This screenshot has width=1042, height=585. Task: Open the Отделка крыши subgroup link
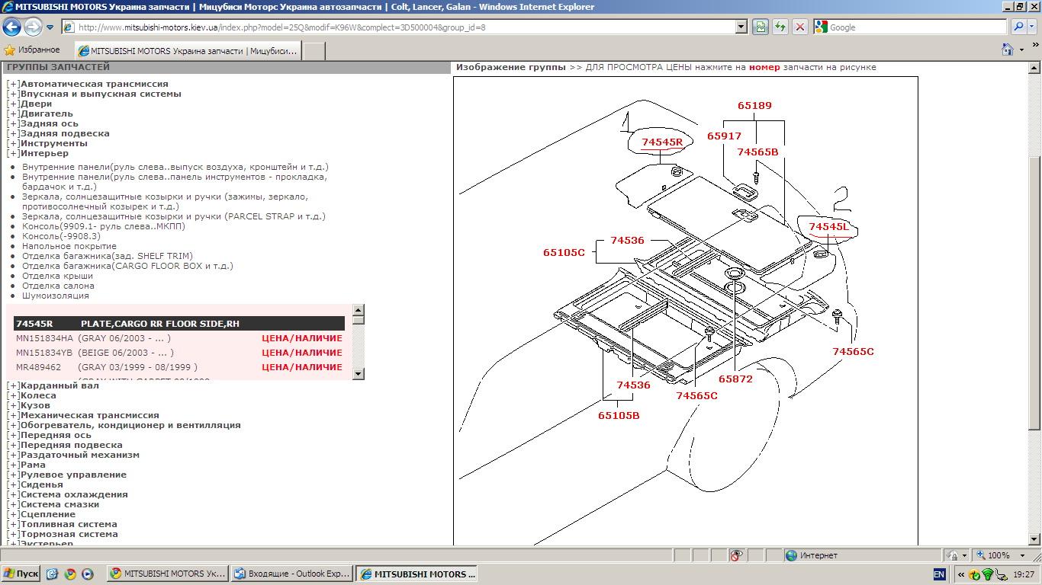(52, 277)
